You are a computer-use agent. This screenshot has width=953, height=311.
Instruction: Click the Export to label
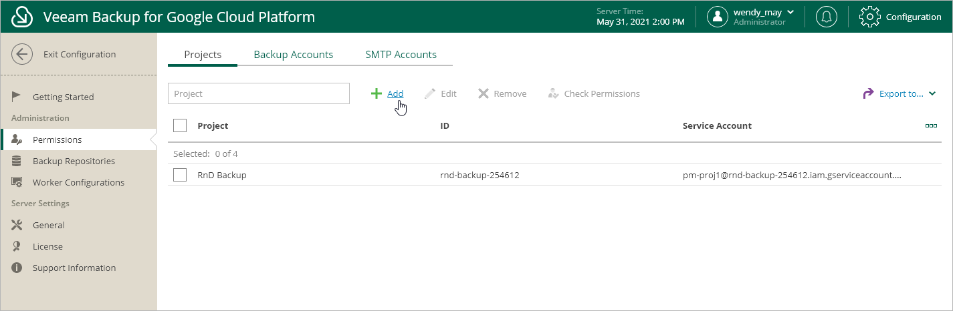pos(901,93)
